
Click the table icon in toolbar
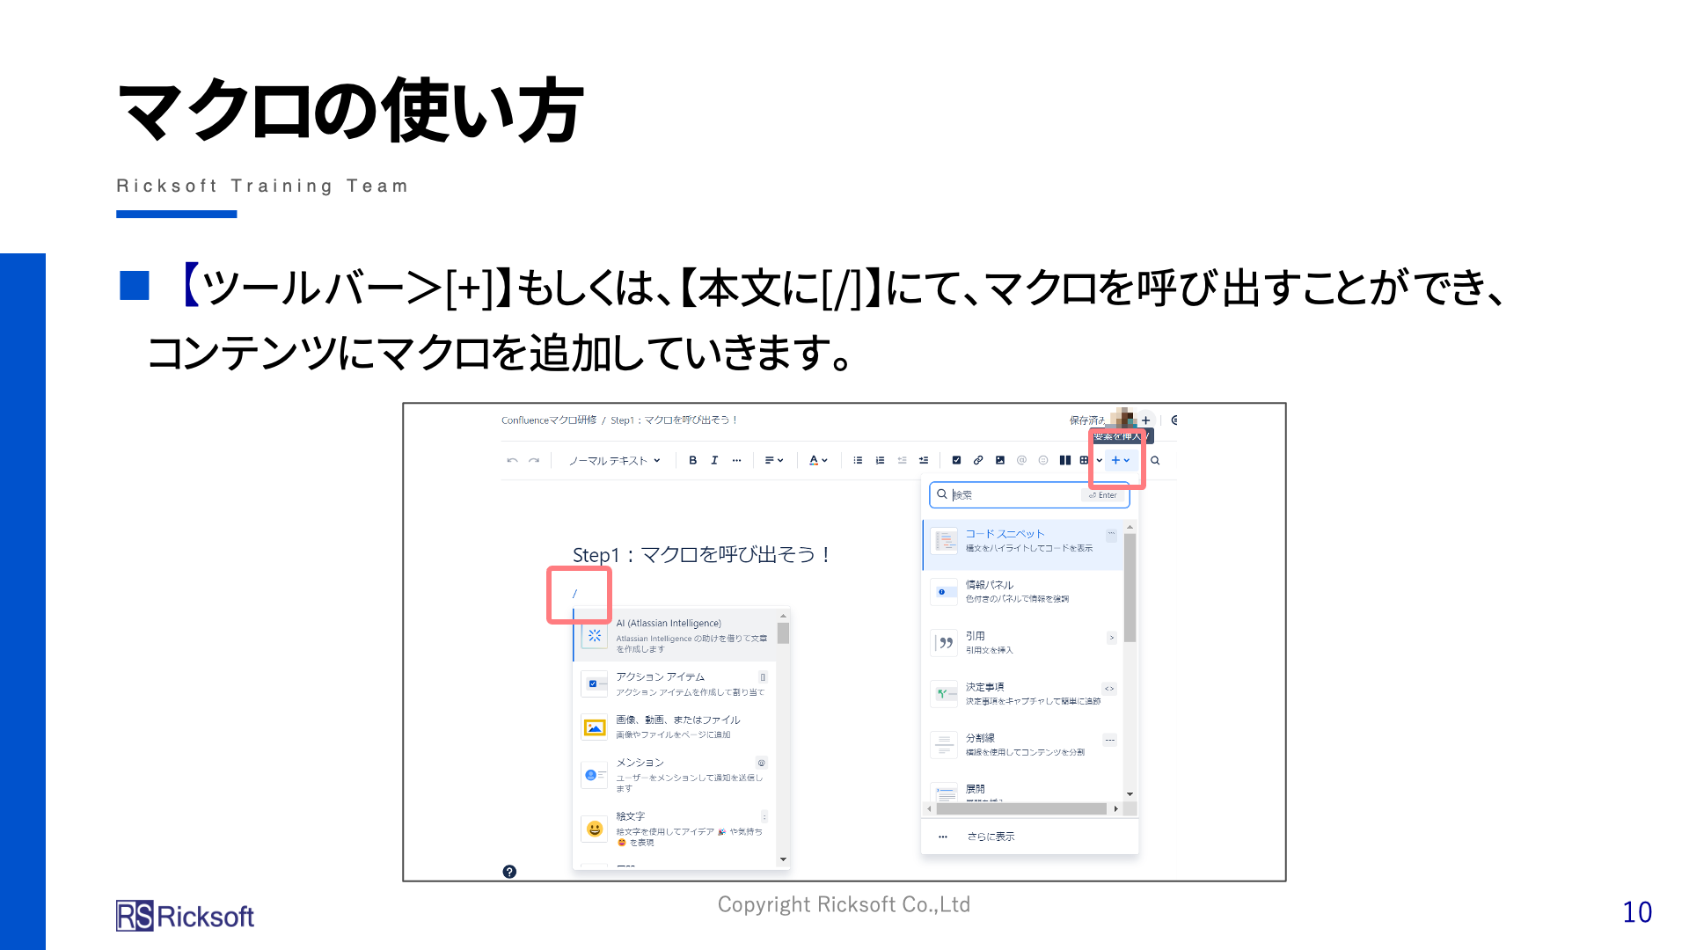coord(1084,460)
